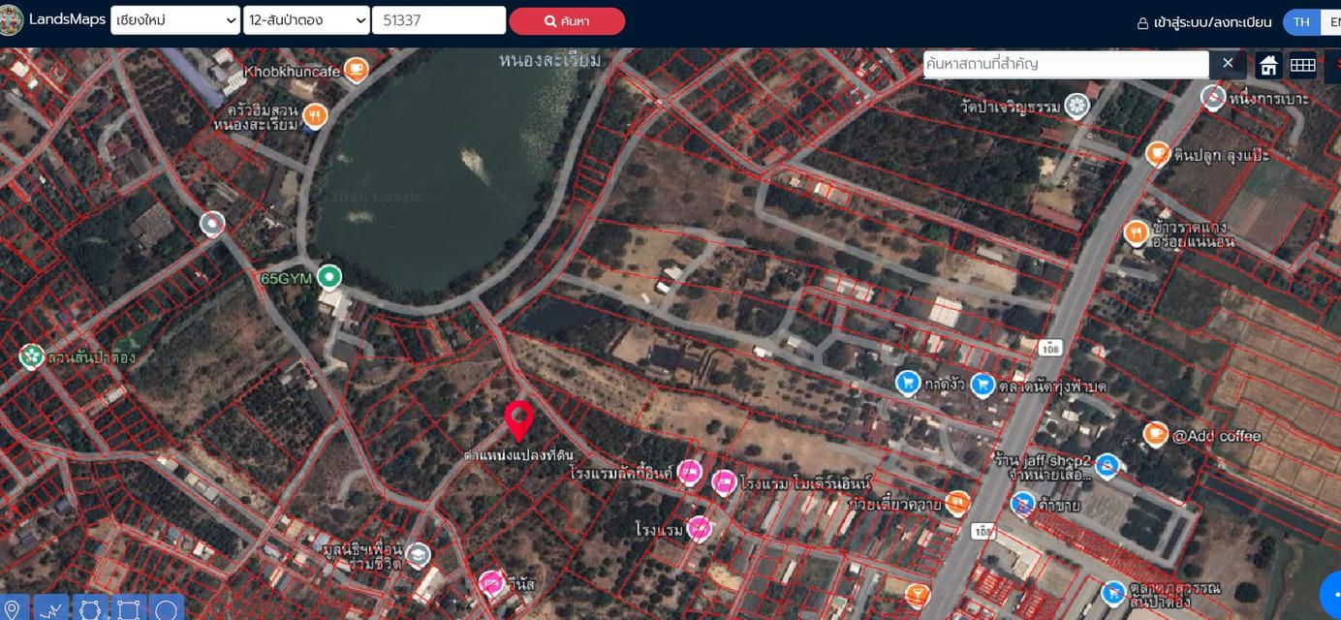Click the ครัวอิ่มสวน หนองสะเรียม restaurant marker
Viewport: 1341px width, 620px height.
314,116
